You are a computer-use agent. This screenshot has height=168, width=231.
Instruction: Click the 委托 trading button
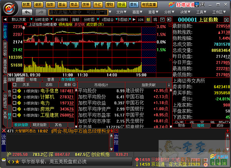pos(134,5)
